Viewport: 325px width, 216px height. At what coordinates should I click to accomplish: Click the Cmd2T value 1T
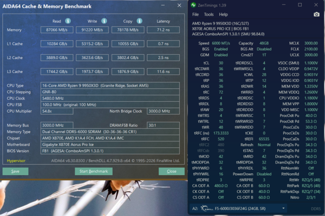pos(264,55)
